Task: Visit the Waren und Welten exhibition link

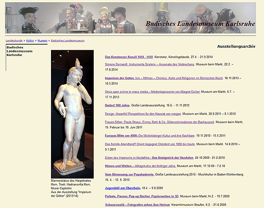Action: coord(140,166)
